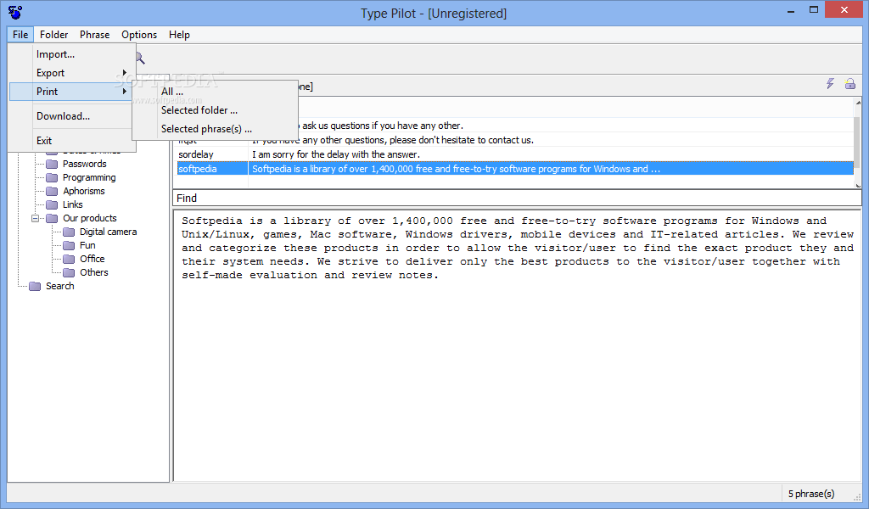This screenshot has width=869, height=509.
Task: Select the Links folder
Action: pyautogui.click(x=73, y=204)
